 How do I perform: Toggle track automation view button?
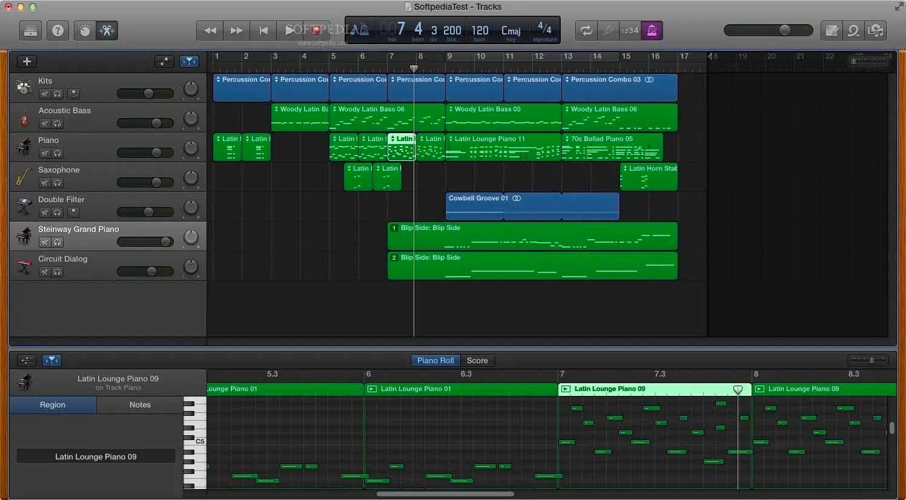point(164,61)
